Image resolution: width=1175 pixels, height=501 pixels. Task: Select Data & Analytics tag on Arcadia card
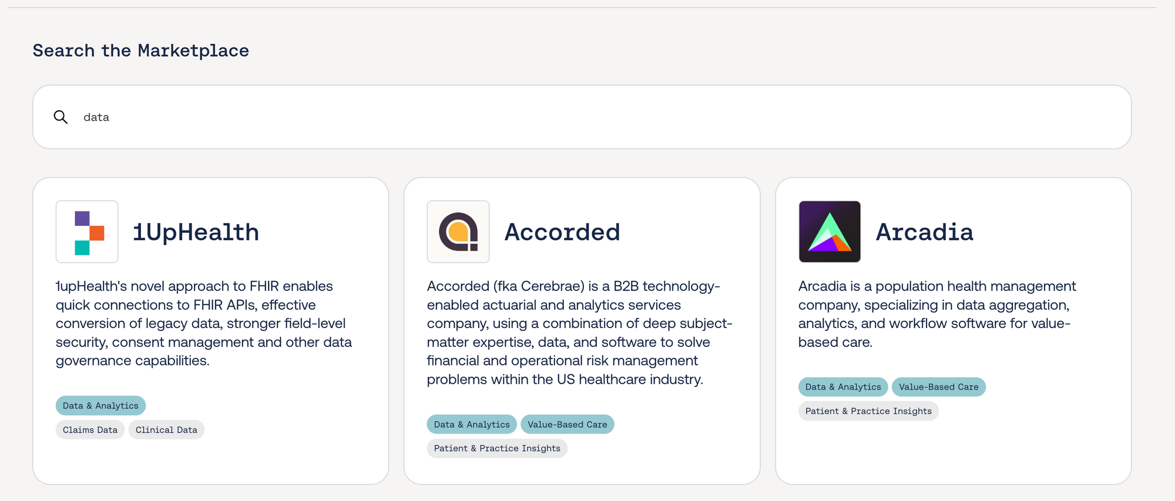pos(843,387)
